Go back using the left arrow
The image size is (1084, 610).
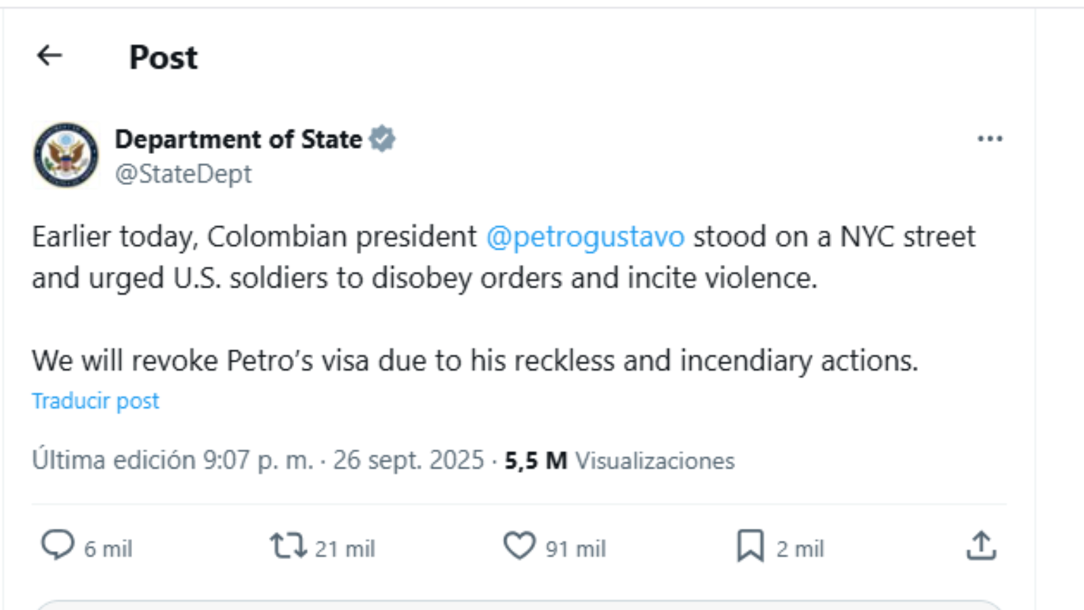[x=49, y=56]
